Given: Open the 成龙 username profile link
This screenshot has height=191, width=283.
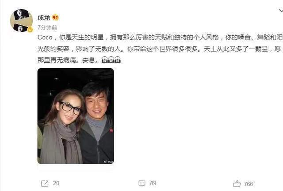Looking at the screenshot, I should click(44, 18).
